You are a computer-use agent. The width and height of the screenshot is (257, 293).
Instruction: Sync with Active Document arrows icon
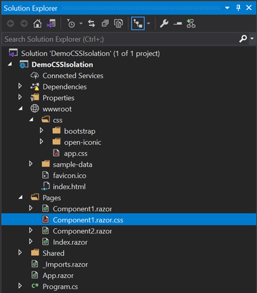(92, 24)
